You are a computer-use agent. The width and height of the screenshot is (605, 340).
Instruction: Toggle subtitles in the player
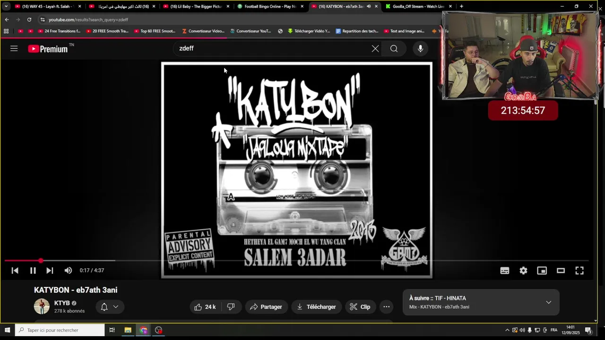(505, 271)
